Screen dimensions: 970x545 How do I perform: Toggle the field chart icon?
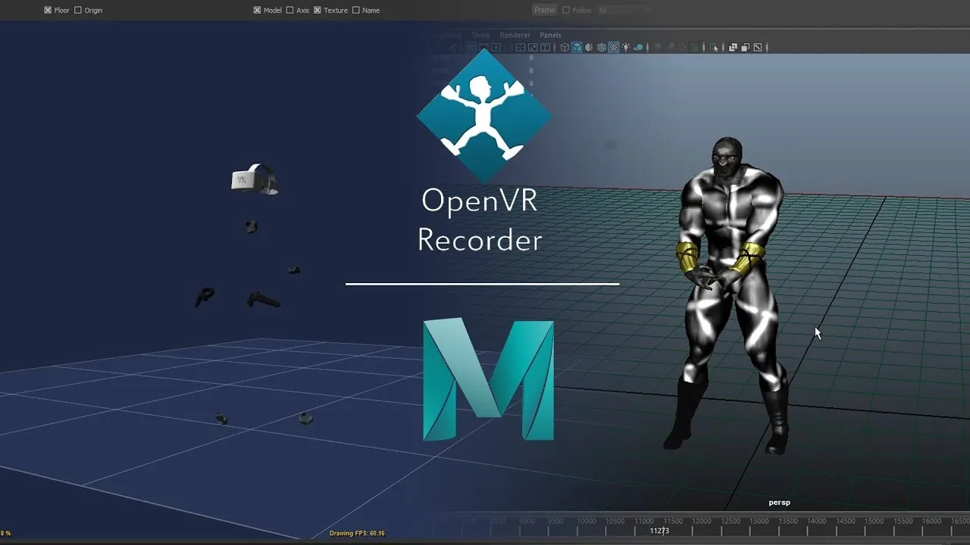521,47
